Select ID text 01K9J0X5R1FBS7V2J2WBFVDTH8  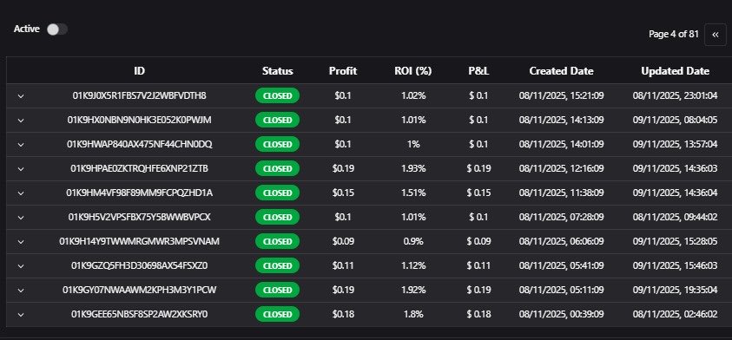click(139, 95)
